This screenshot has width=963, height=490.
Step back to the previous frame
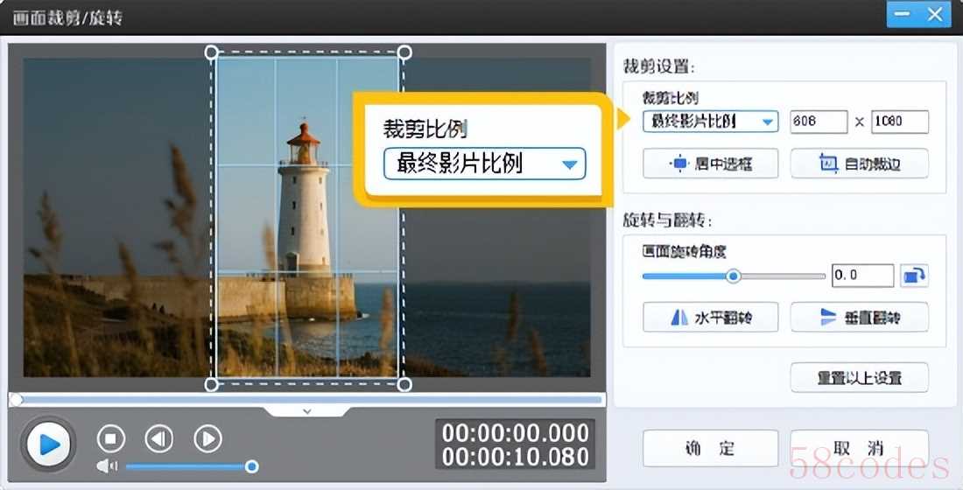click(158, 438)
